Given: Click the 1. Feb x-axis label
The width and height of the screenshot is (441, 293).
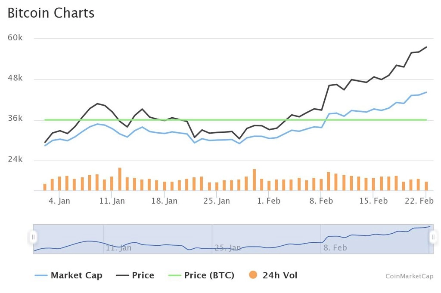Looking at the screenshot, I should (269, 201).
